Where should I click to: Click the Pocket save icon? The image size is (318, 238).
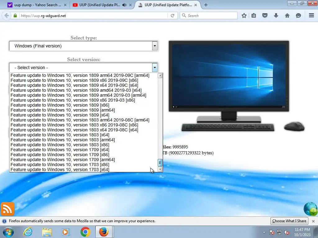click(265, 15)
